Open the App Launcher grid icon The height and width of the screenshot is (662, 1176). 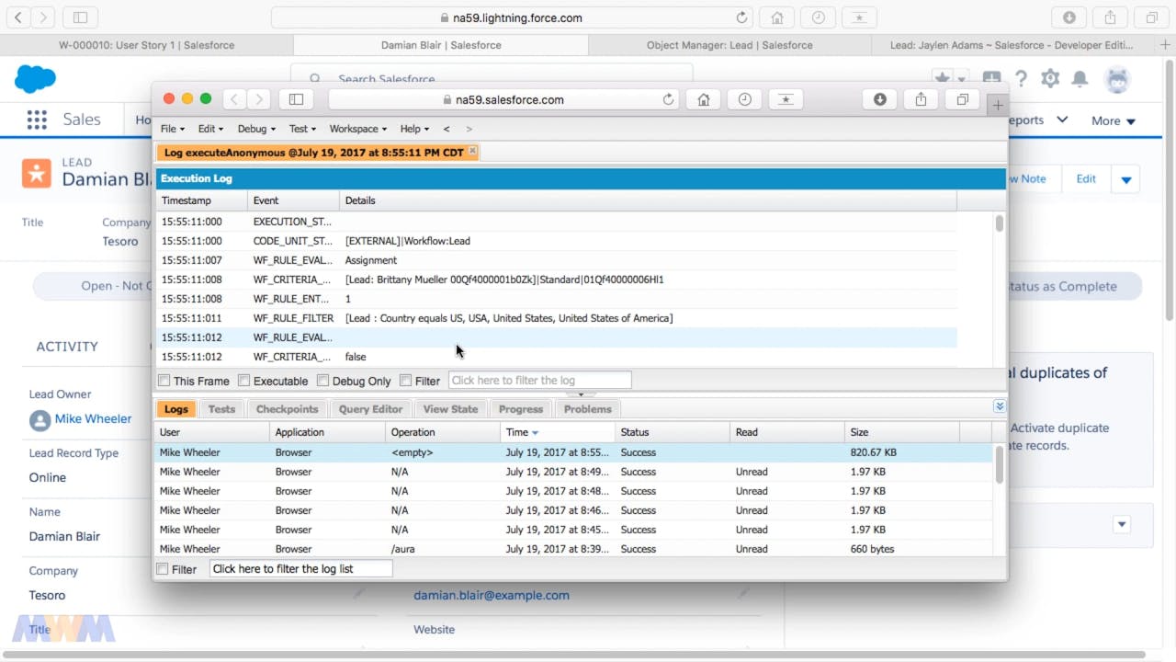pyautogui.click(x=37, y=120)
